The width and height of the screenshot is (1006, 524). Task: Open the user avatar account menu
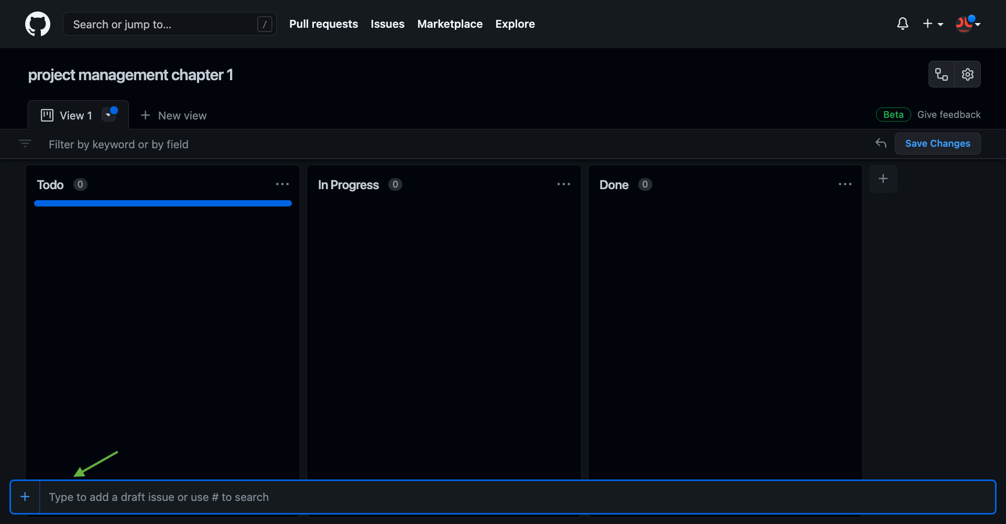pyautogui.click(x=967, y=24)
